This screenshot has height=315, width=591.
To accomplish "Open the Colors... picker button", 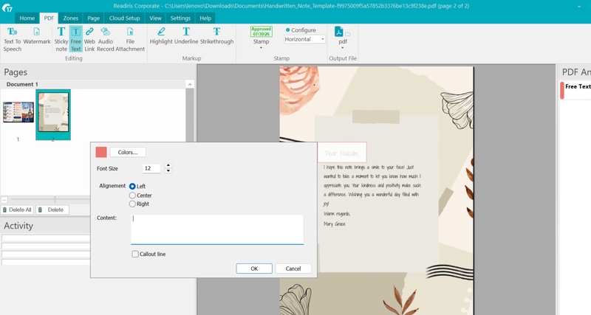I will tap(128, 153).
